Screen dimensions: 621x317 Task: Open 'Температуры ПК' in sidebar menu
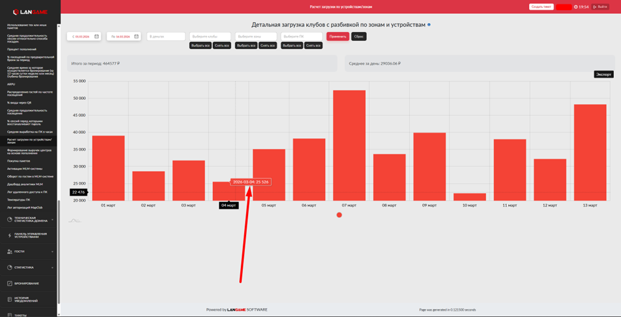(x=18, y=199)
